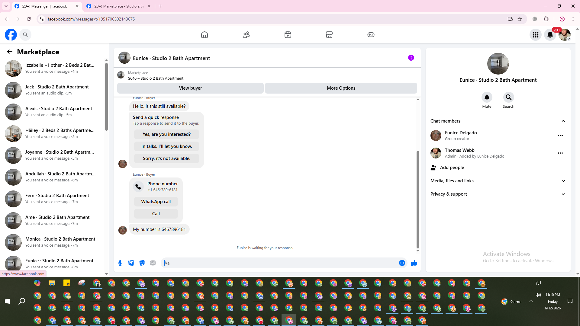Open Chrome tab search dropdown
580x326 pixels.
pyautogui.click(x=6, y=6)
